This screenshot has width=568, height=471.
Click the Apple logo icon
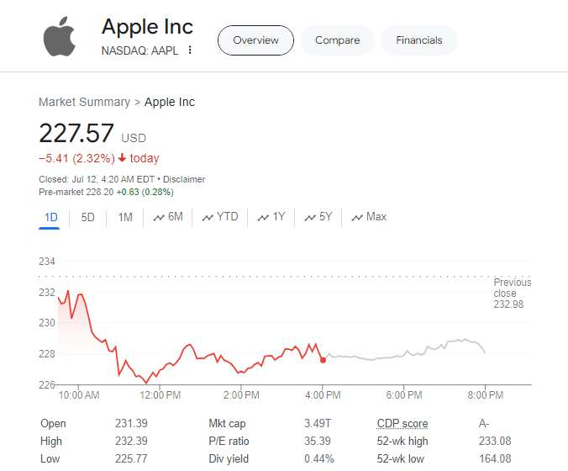(x=60, y=37)
